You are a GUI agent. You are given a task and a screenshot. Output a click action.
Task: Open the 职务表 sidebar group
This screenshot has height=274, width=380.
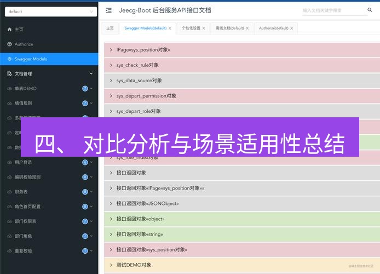(49, 192)
